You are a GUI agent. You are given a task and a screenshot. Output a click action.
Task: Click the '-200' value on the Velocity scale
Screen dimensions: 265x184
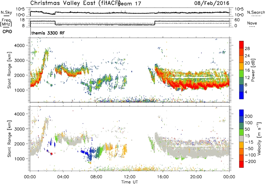250,161
